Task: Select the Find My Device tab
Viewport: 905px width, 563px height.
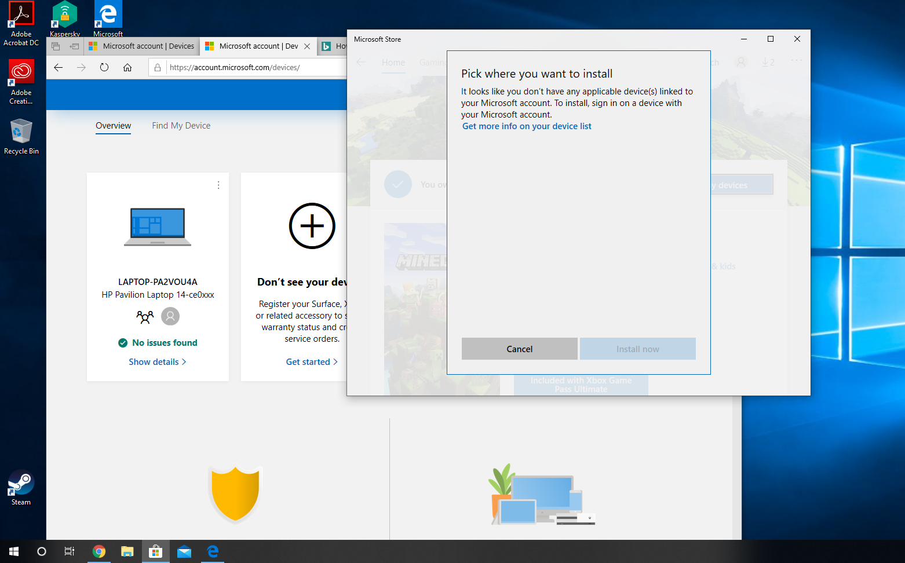Action: pos(181,126)
